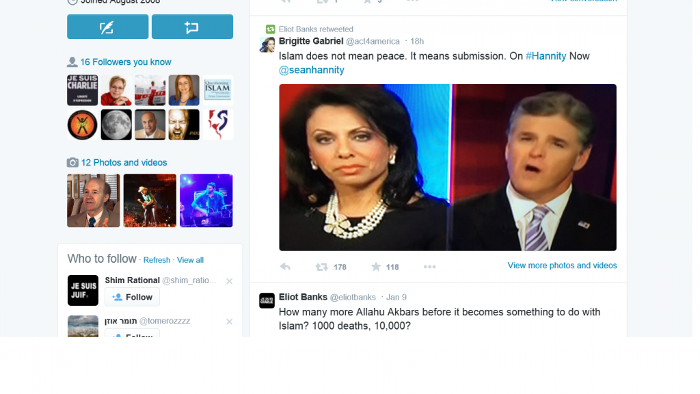700x394 pixels.
Task: Open the full moon follower avatar
Action: (x=116, y=124)
